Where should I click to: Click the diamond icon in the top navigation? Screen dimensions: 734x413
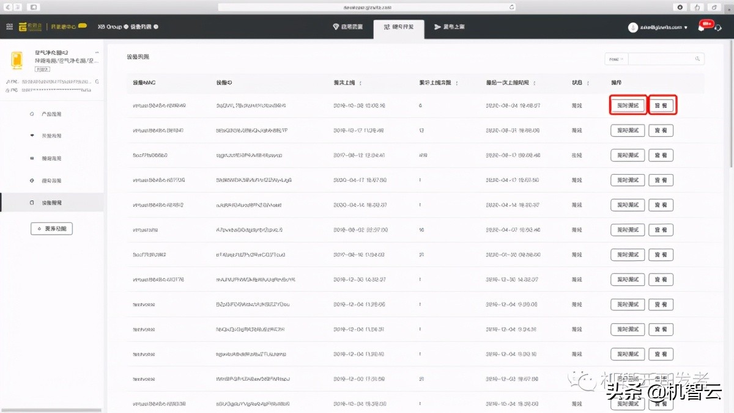(336, 27)
